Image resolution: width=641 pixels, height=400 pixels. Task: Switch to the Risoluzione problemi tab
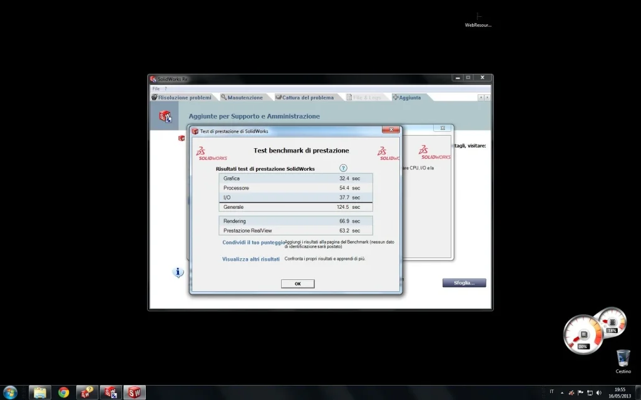(x=182, y=97)
